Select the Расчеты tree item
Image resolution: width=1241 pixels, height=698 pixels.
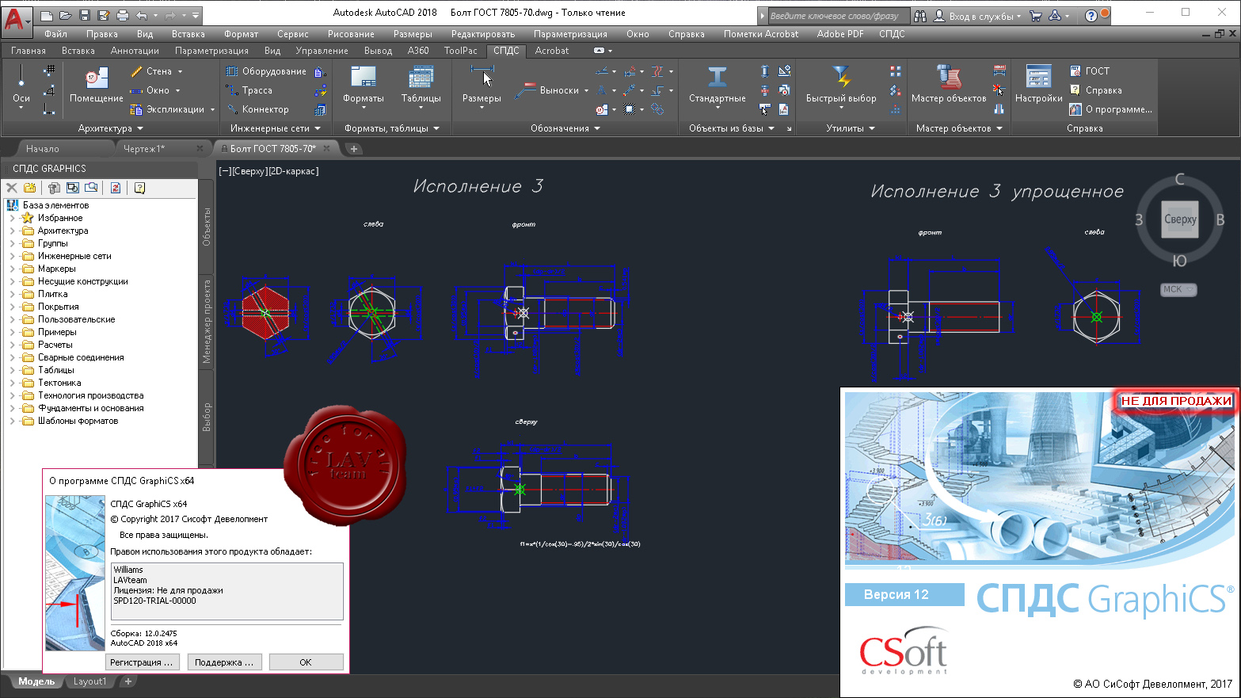pos(55,345)
